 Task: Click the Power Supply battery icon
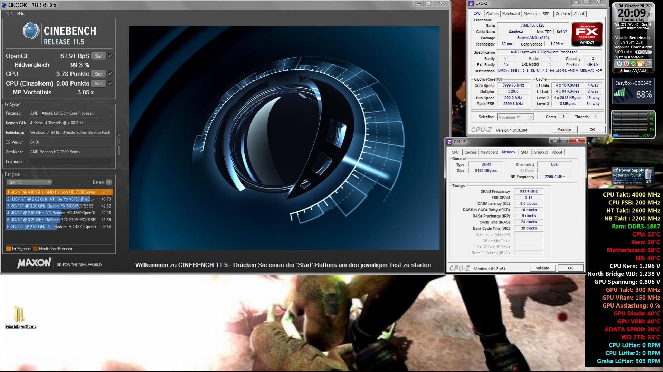point(648,174)
